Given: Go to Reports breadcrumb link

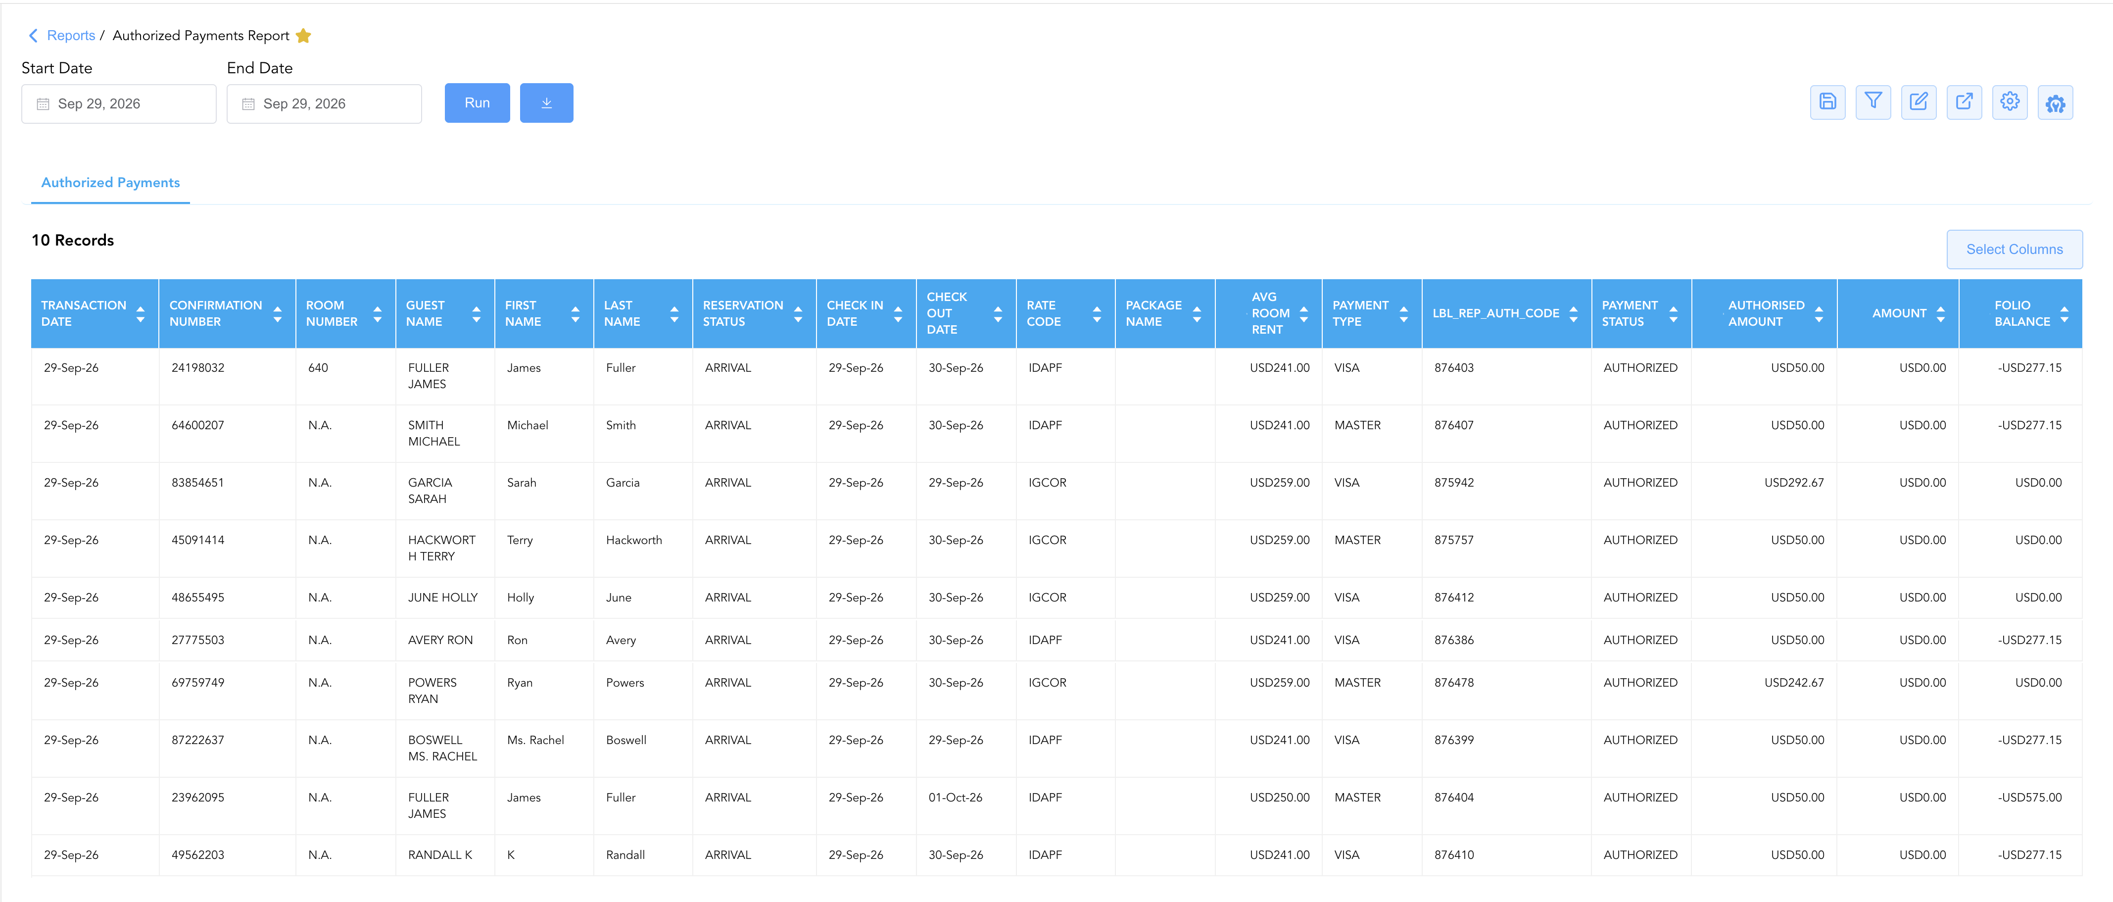Looking at the screenshot, I should 71,35.
